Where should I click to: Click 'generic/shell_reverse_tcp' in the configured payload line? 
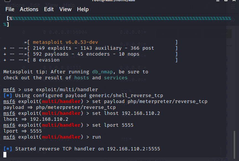coord(126,96)
